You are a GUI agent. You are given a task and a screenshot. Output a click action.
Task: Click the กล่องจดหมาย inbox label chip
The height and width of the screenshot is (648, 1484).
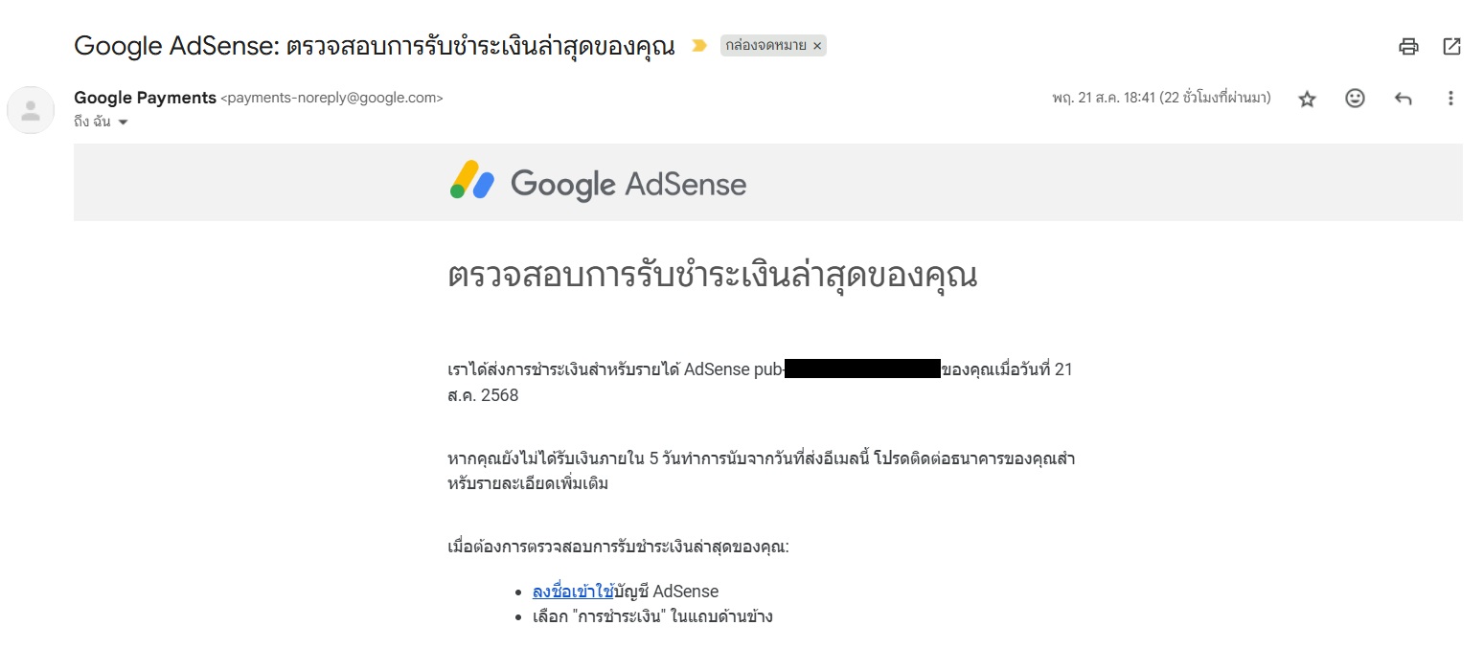point(766,45)
